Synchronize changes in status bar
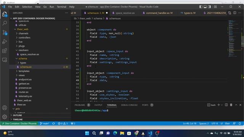Image resolution: width=244 pixels, height=137 pixels. point(53,123)
